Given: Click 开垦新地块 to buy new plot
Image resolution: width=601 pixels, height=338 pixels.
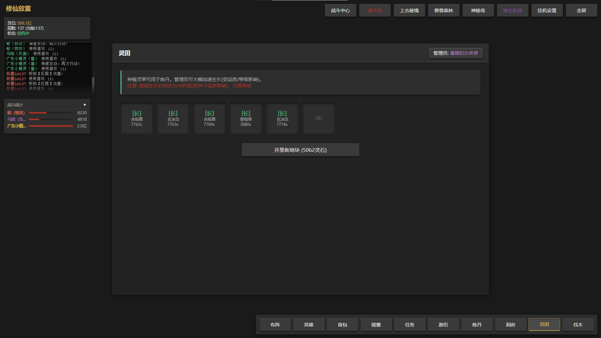Looking at the screenshot, I should pyautogui.click(x=300, y=150).
